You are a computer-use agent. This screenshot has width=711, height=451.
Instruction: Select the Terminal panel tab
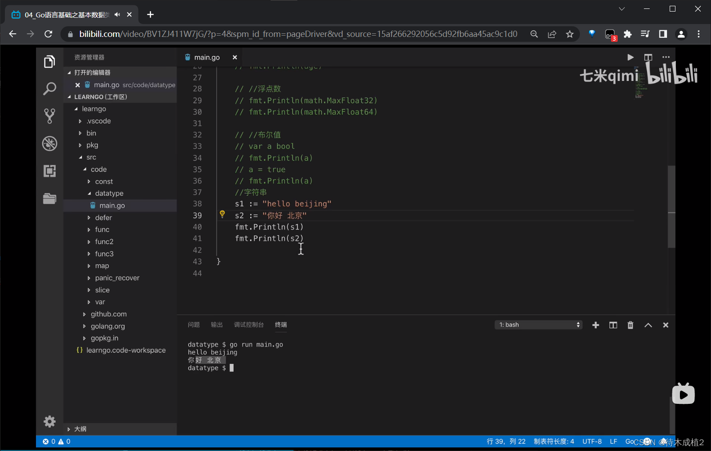[x=281, y=325]
